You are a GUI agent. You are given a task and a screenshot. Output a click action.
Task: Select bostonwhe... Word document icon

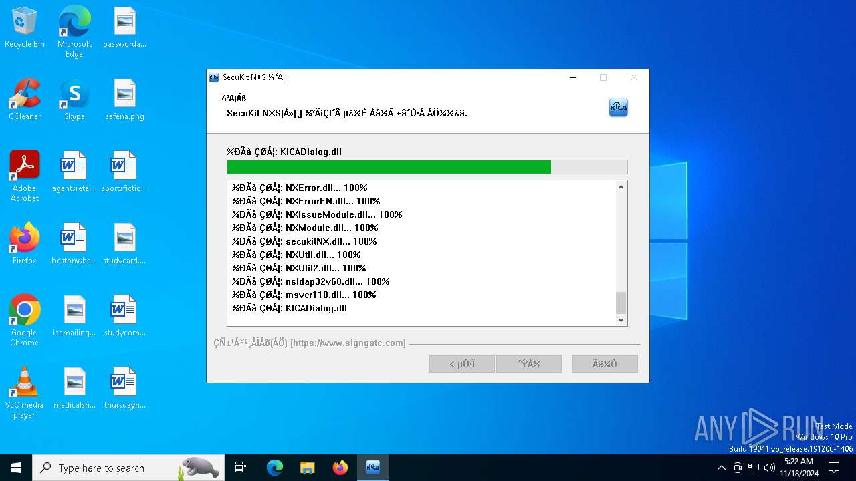coord(74,245)
